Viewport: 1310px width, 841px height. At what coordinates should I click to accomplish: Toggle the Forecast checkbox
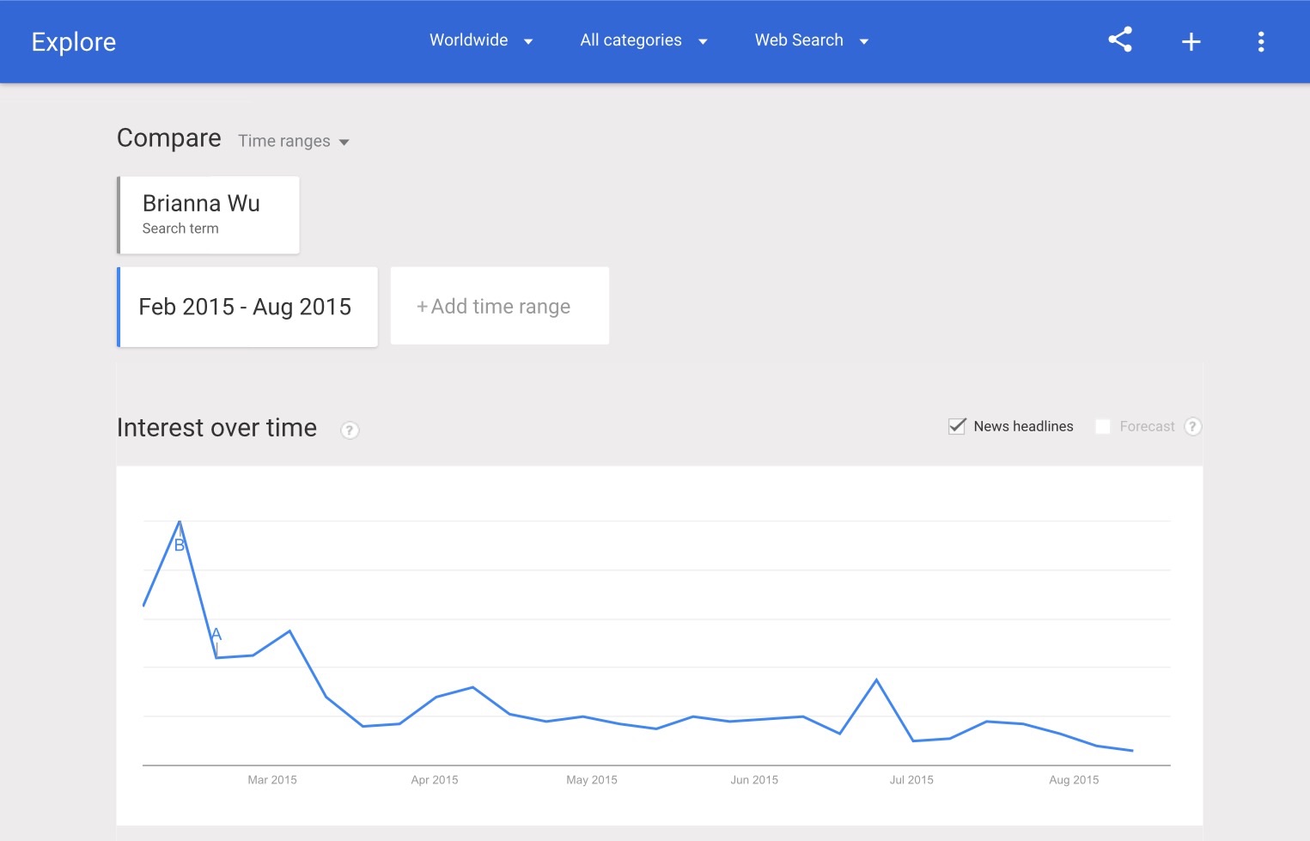1103,426
